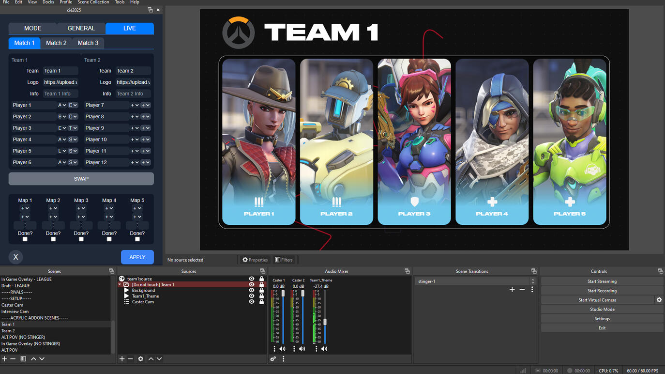
Task: Select Team 2 scene in Scenes list
Action: click(x=56, y=331)
